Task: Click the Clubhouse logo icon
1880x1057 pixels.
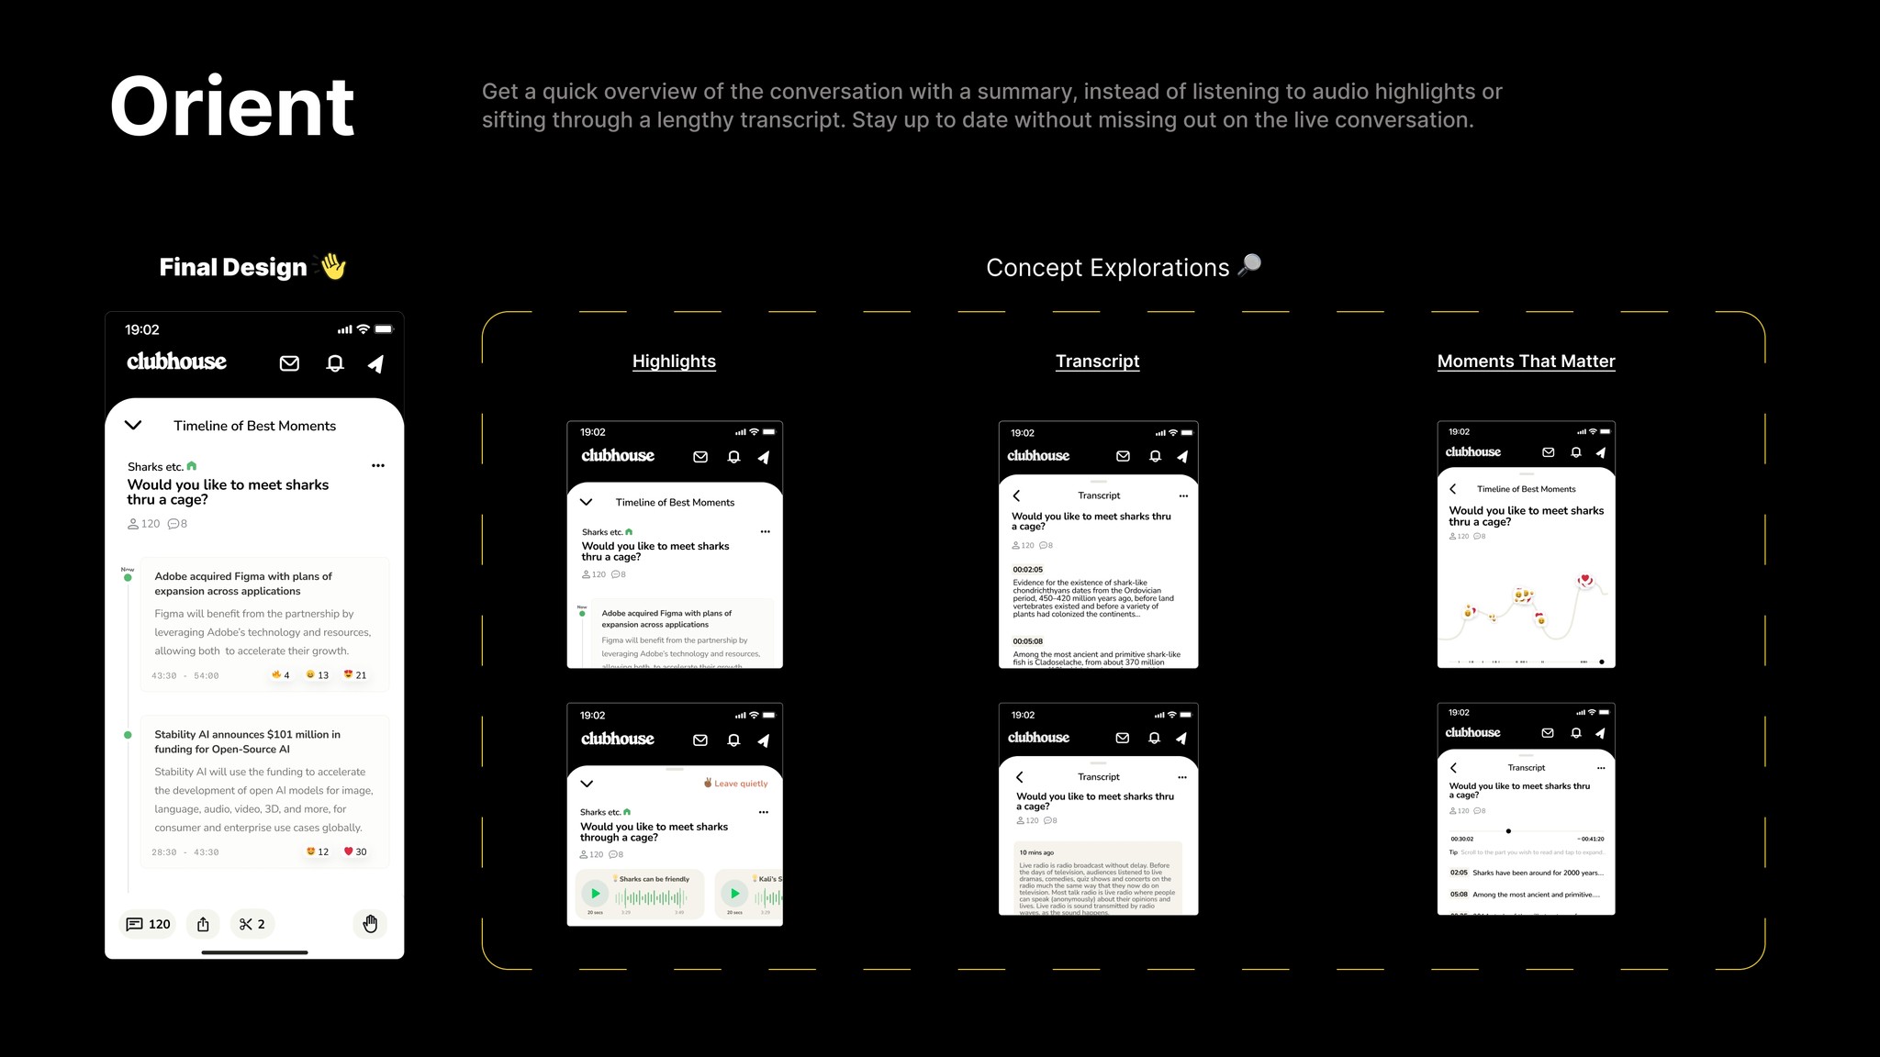Action: tap(177, 362)
